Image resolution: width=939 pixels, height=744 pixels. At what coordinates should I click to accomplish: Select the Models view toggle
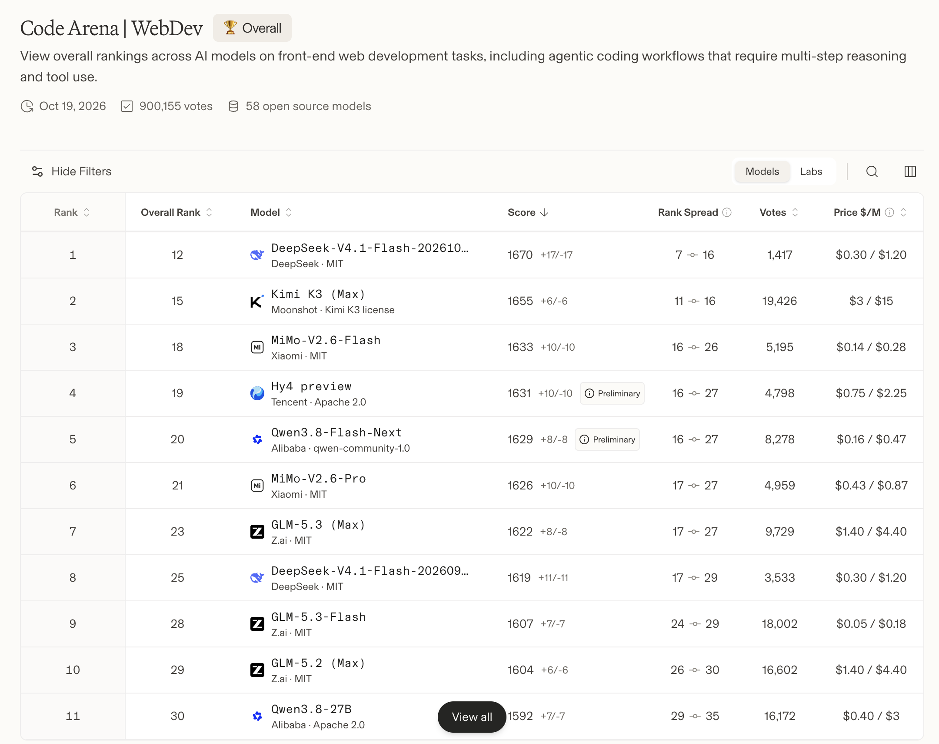762,171
